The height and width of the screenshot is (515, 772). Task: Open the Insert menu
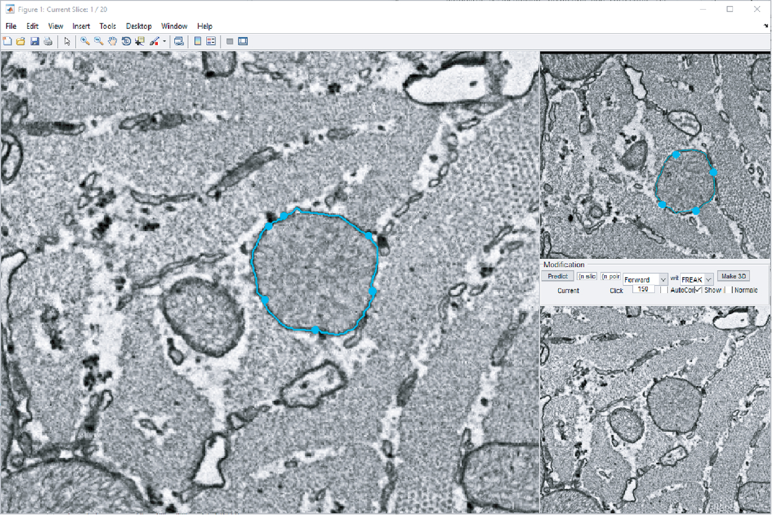(x=81, y=26)
